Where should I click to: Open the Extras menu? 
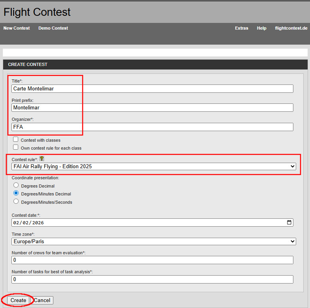(242, 28)
